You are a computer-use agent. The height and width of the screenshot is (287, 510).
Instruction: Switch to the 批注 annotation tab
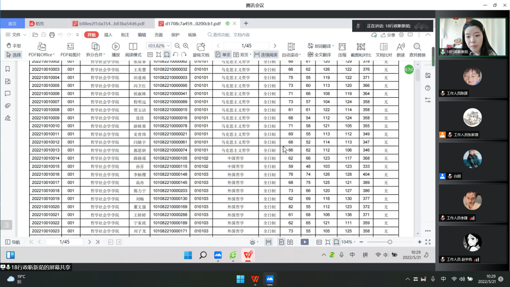pos(125,35)
